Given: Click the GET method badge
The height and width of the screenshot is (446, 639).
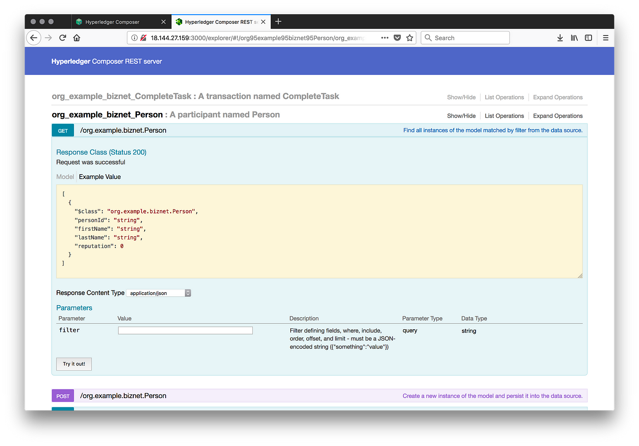Looking at the screenshot, I should [x=63, y=131].
